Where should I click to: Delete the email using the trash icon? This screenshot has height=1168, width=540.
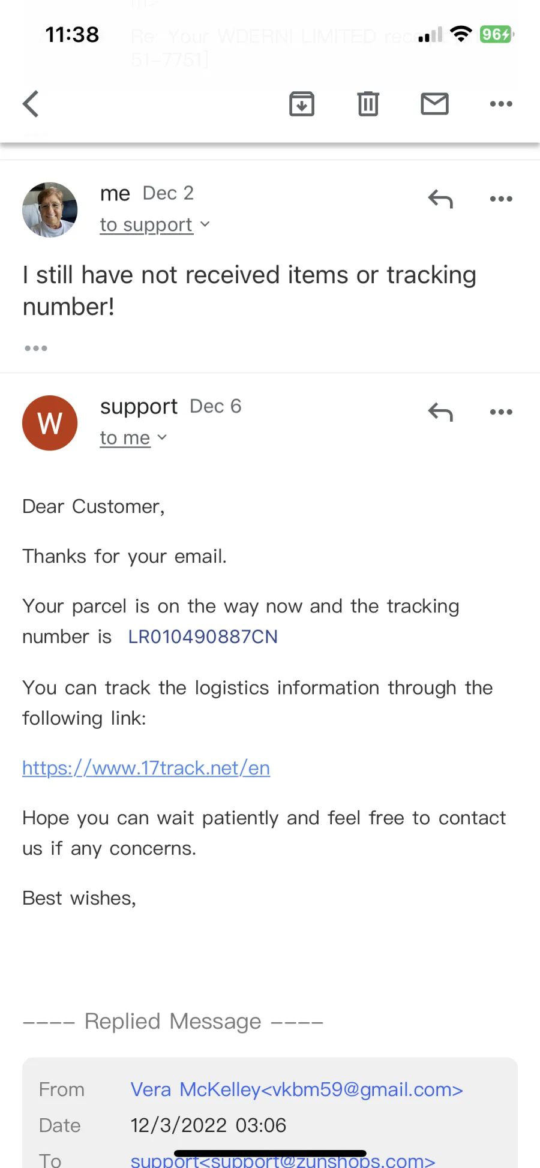[x=368, y=104]
